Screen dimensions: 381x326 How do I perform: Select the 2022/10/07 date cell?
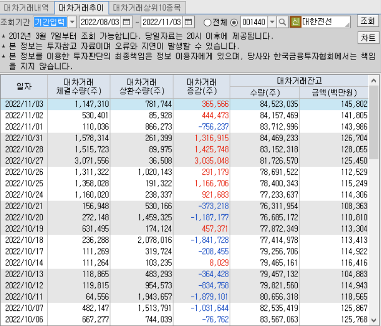(24, 308)
